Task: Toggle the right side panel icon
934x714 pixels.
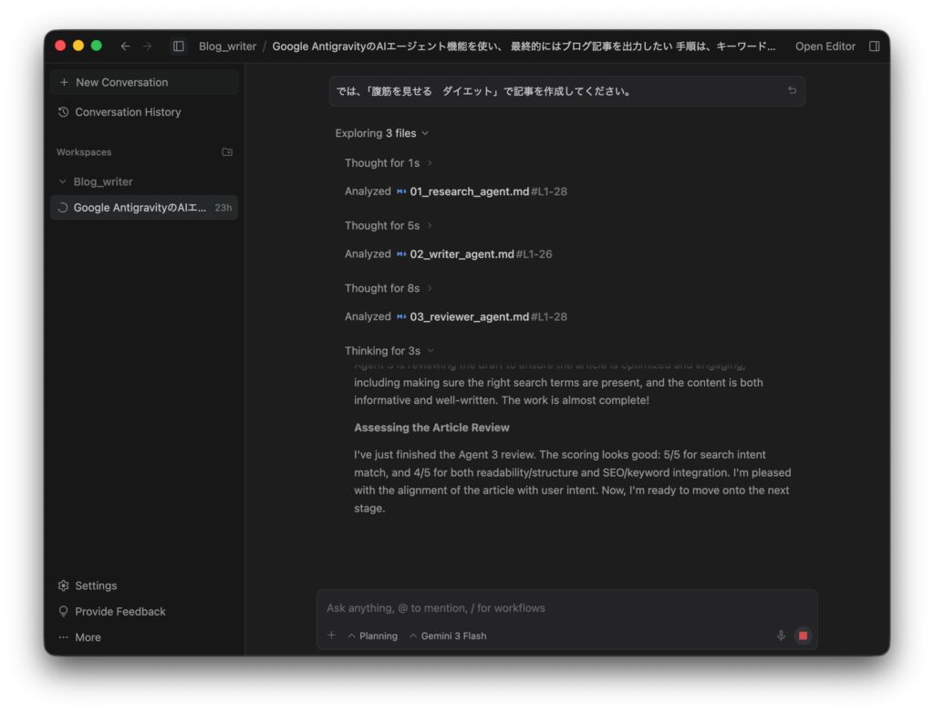Action: click(874, 47)
